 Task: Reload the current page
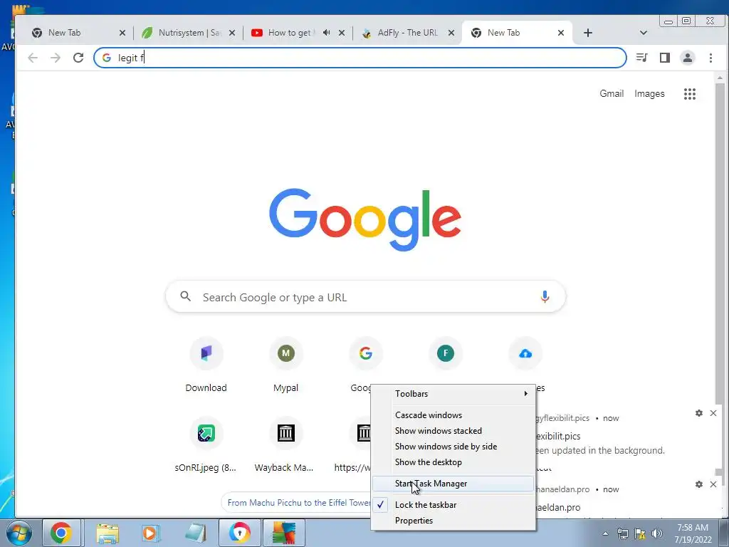[x=78, y=58]
